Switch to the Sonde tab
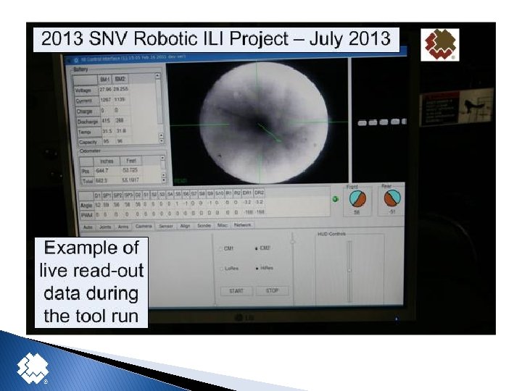Screen dimensions: 522x391 pos(204,225)
